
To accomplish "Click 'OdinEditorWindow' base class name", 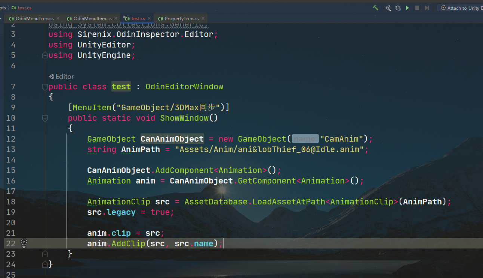I will coord(184,87).
